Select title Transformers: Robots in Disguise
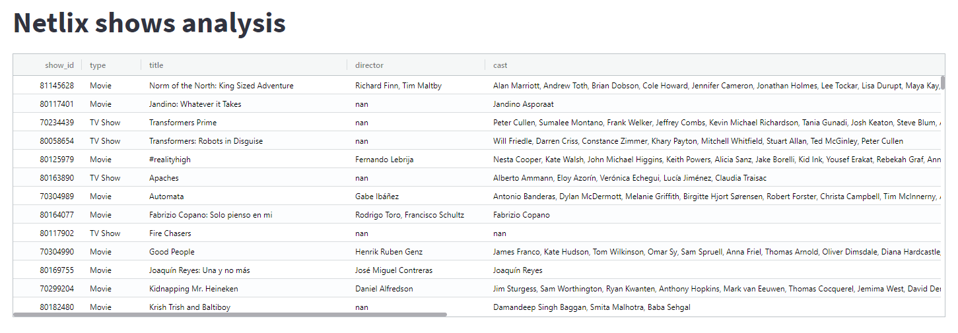The width and height of the screenshot is (958, 333). (244, 141)
